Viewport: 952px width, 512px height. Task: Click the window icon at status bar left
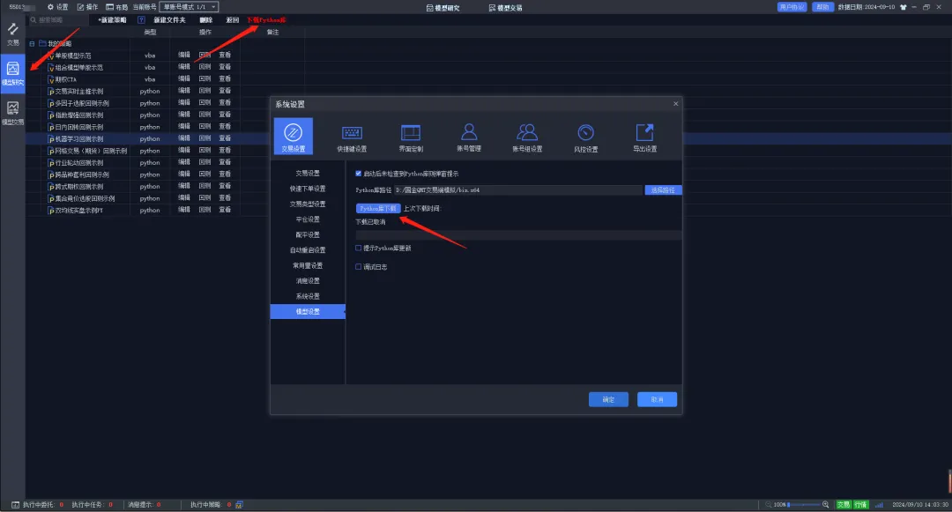pos(15,505)
